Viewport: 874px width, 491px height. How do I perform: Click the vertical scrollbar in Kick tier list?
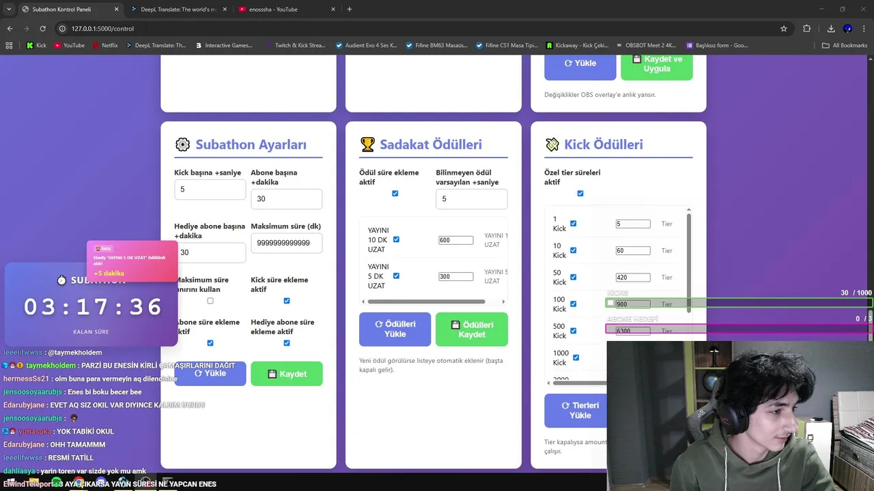point(689,263)
